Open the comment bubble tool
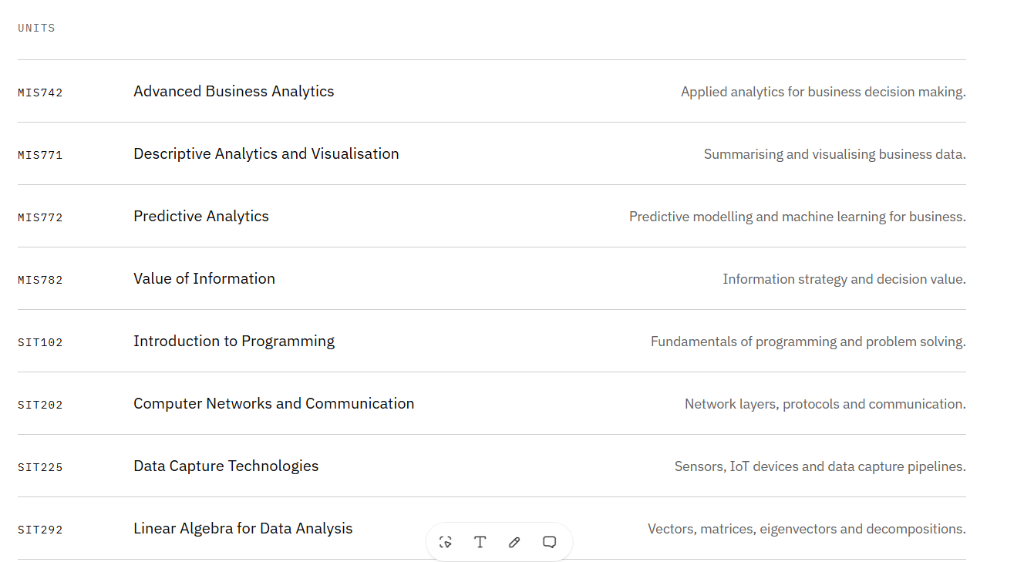This screenshot has height=562, width=1024. tap(550, 542)
